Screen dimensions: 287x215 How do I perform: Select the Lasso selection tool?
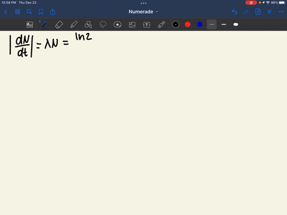[103, 24]
